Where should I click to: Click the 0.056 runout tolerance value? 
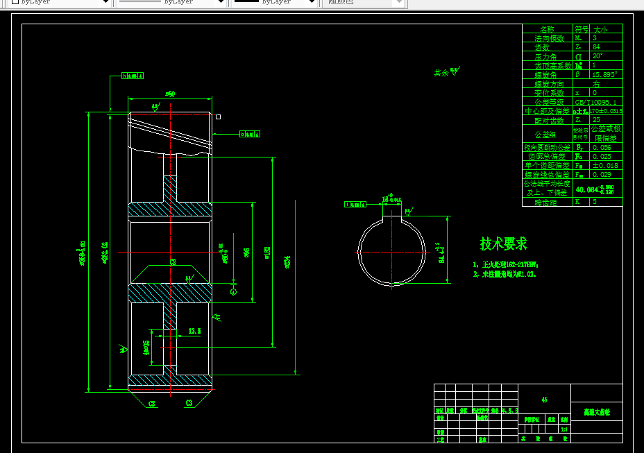point(602,147)
